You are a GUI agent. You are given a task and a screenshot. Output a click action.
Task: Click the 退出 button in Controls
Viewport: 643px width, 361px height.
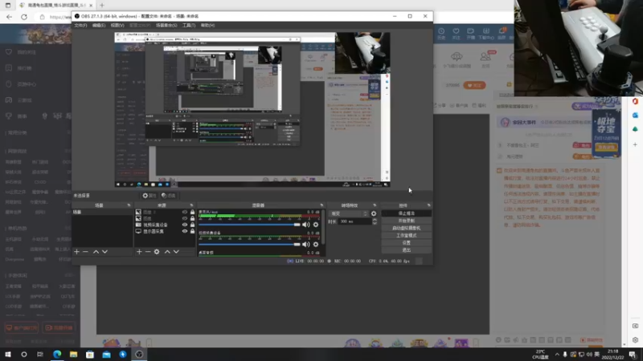[407, 250]
